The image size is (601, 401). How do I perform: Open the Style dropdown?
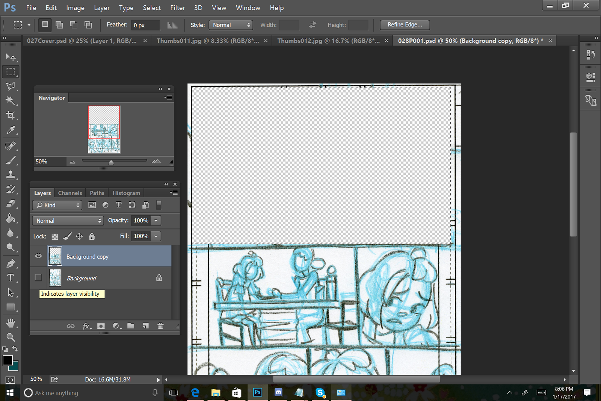tap(231, 25)
